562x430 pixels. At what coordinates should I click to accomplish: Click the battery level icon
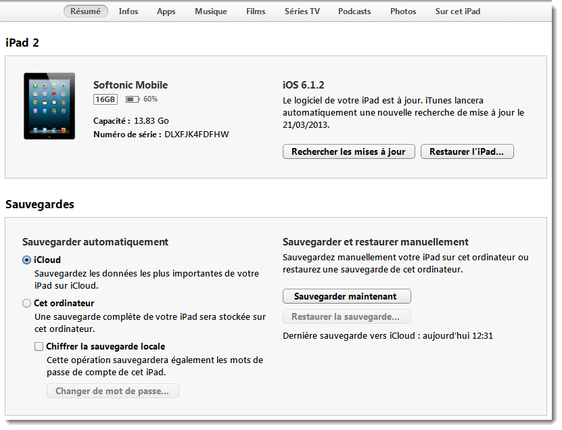pyautogui.click(x=133, y=99)
